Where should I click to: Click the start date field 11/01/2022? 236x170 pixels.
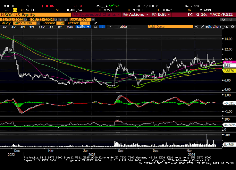(12, 20)
